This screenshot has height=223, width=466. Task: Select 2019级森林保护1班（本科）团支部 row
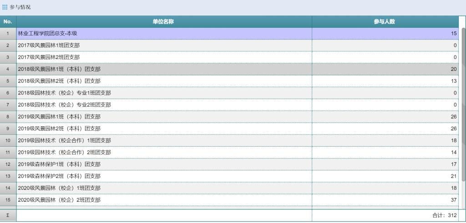tap(59, 164)
